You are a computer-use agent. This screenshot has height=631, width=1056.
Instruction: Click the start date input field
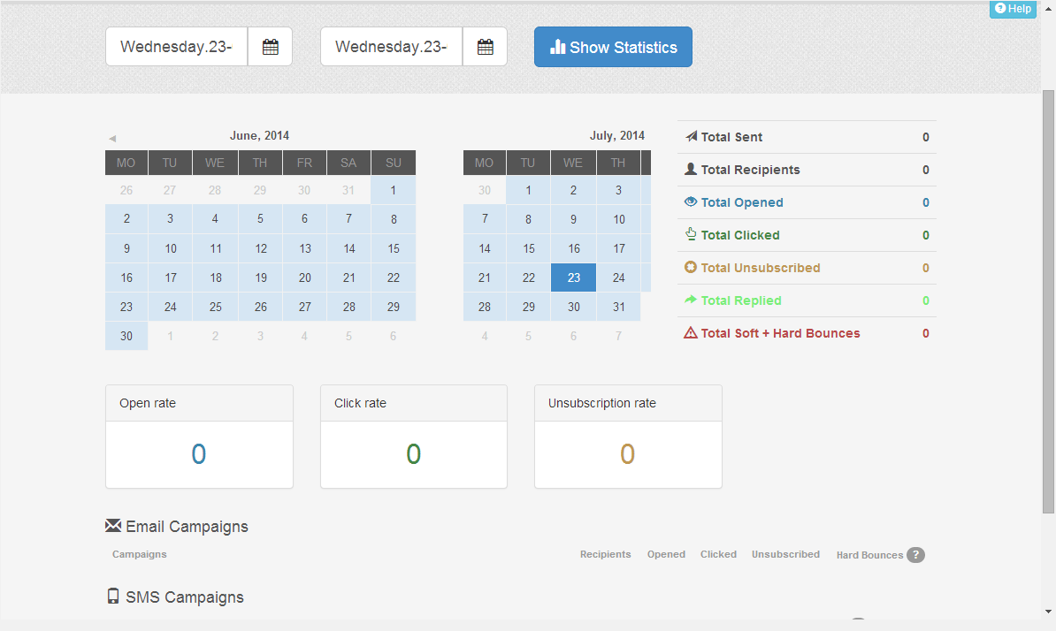(x=177, y=47)
